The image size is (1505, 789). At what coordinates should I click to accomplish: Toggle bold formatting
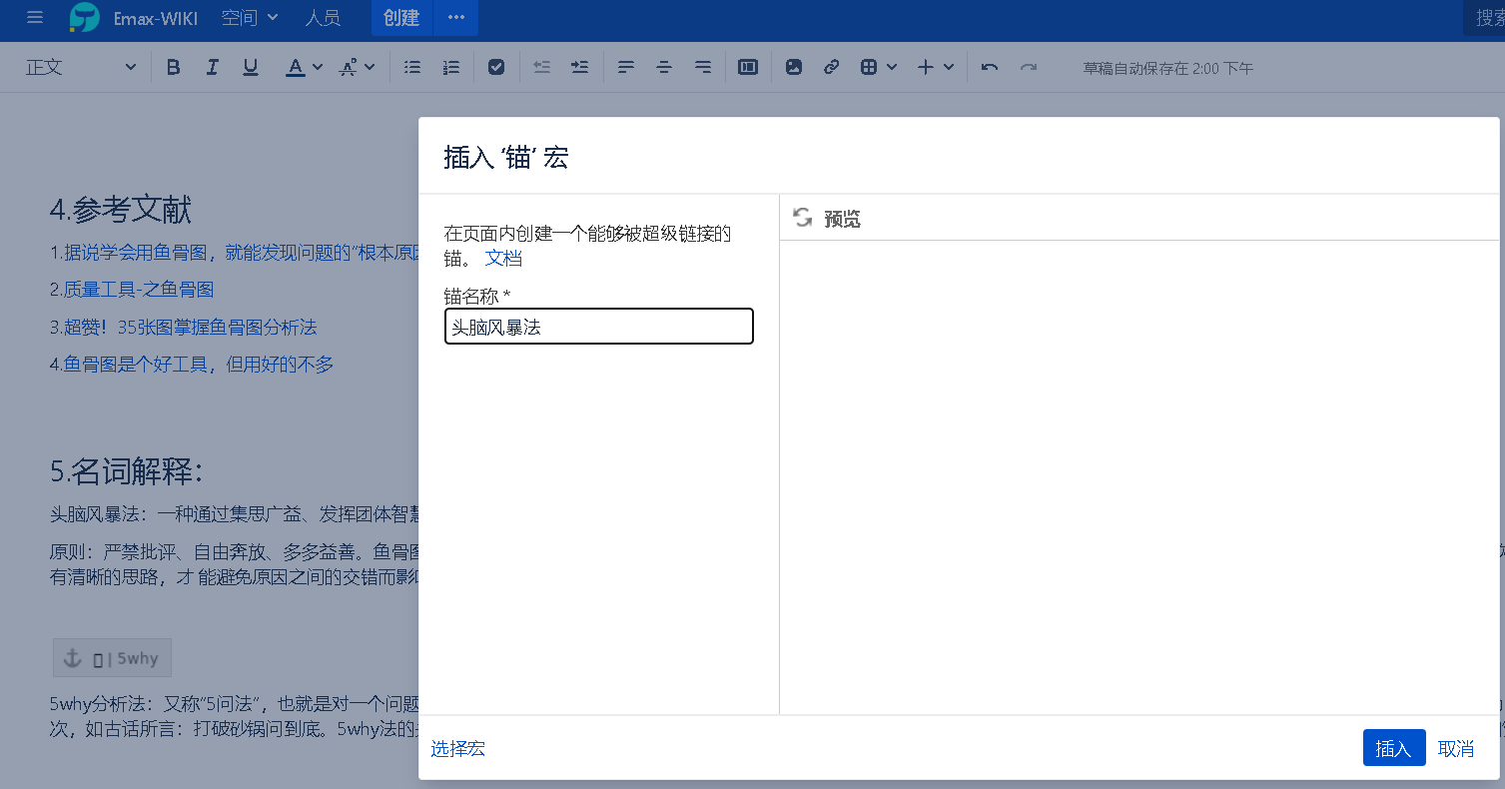[x=173, y=67]
